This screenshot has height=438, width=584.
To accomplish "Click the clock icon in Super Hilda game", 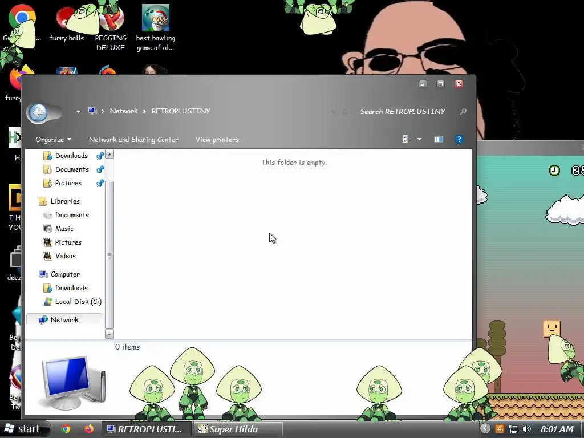I will (x=554, y=171).
